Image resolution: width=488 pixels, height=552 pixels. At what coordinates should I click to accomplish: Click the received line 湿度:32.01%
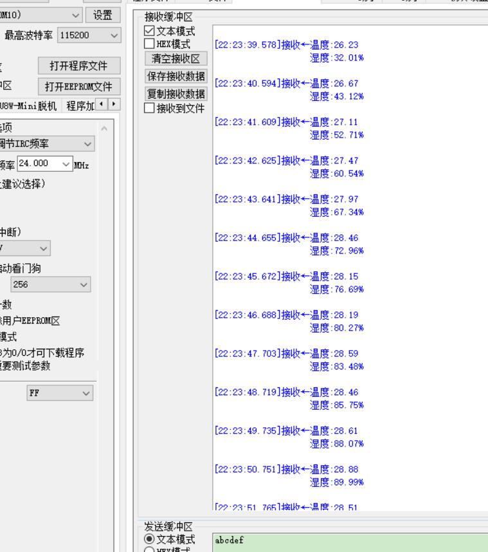[x=337, y=58]
